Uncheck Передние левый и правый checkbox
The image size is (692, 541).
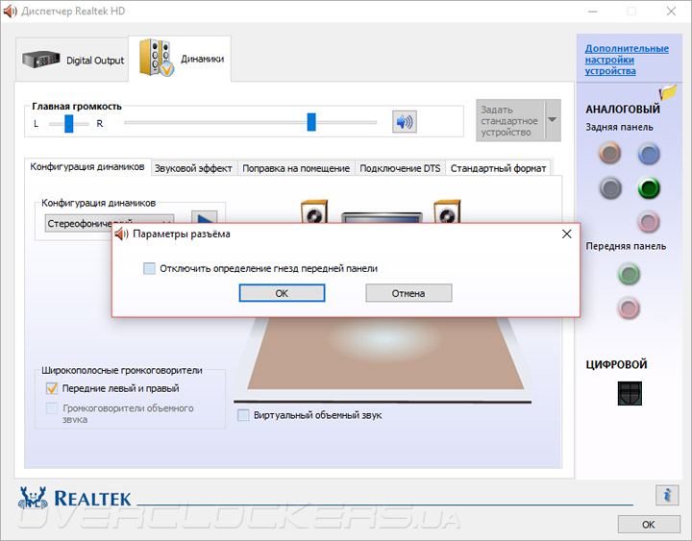[x=52, y=388]
